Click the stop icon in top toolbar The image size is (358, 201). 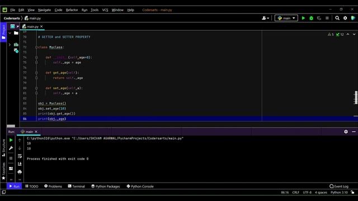[327, 18]
